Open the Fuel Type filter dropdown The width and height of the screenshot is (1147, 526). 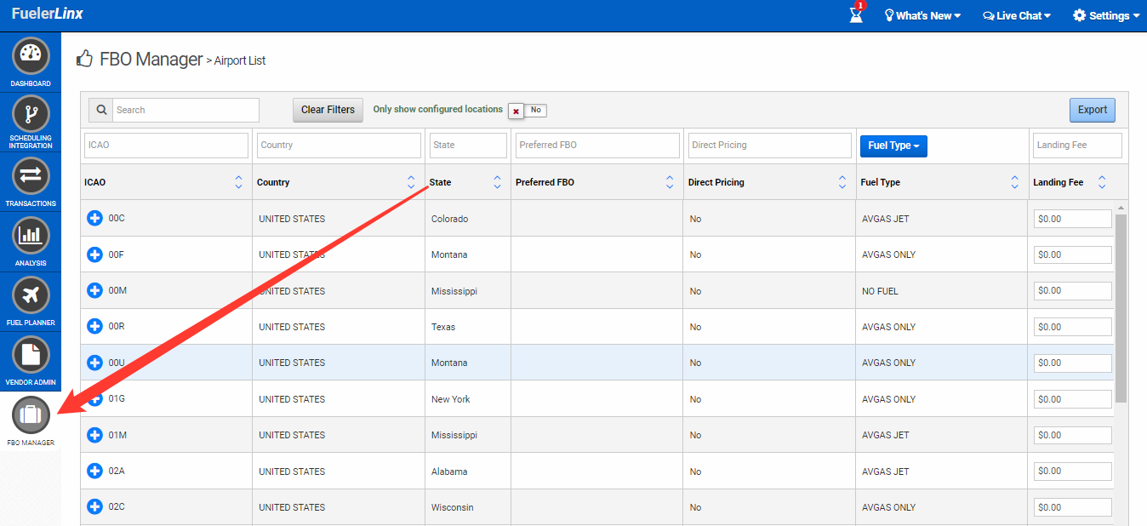pos(893,146)
